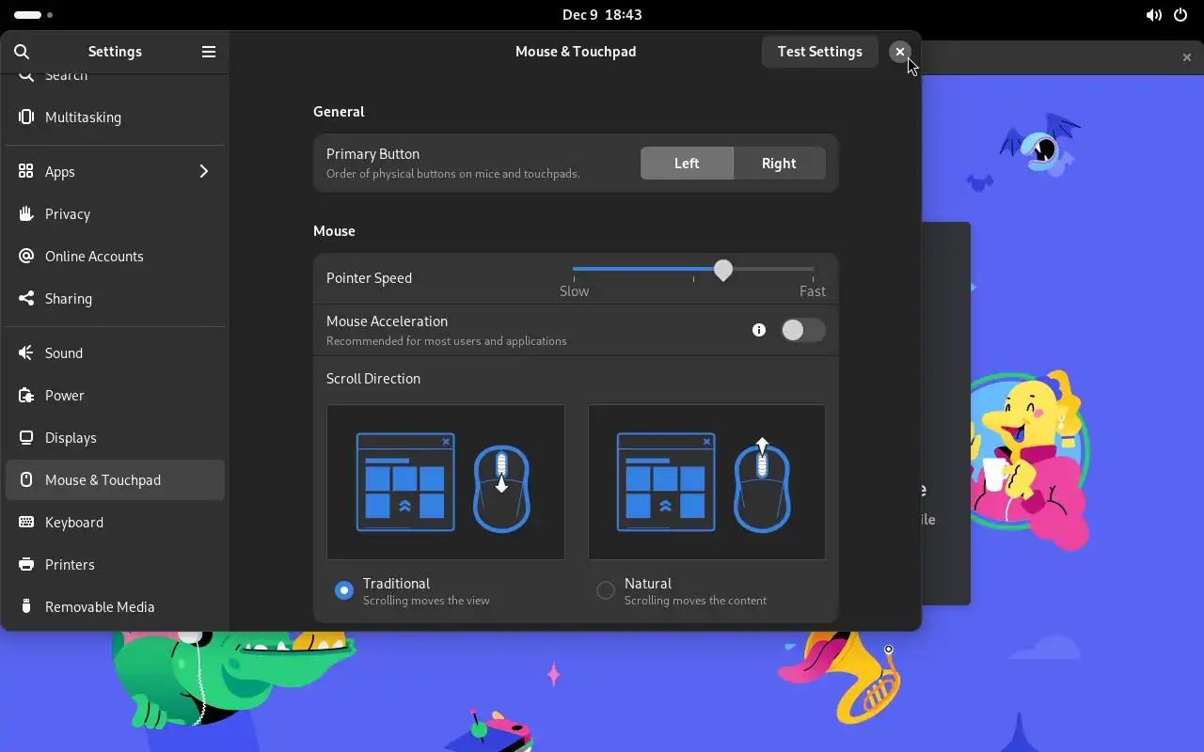Click the Apps grid icon
1204x752 pixels.
pos(26,172)
